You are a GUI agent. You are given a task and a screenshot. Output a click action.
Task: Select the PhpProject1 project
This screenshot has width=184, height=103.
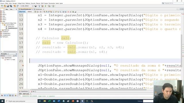[x=5, y=37]
